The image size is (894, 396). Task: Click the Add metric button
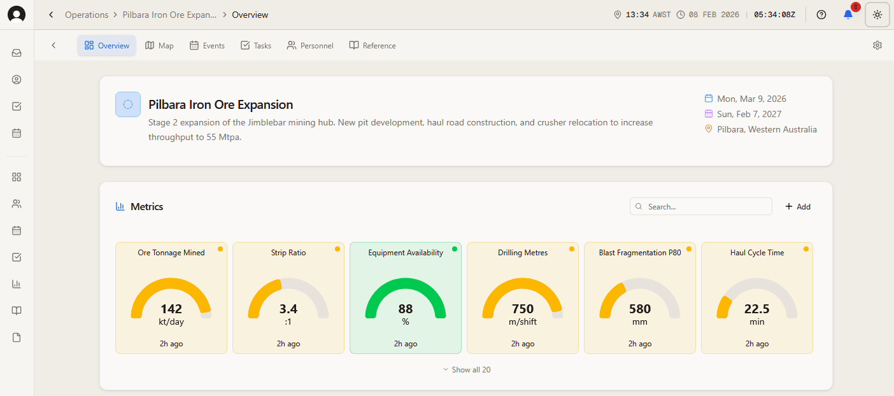coord(797,206)
